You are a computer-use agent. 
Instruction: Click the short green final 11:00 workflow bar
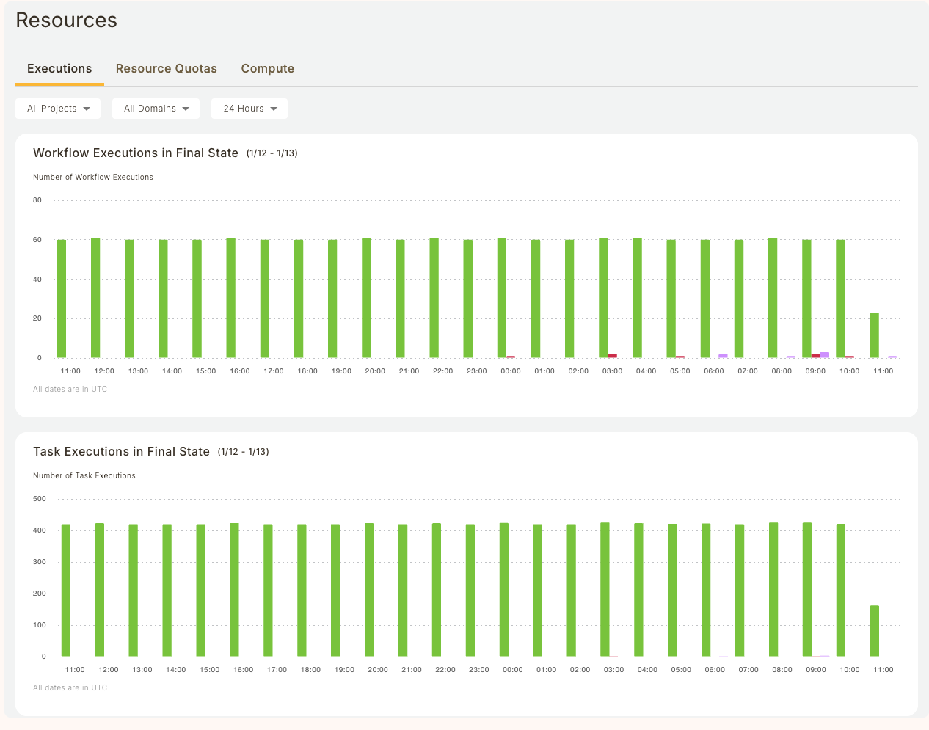point(874,335)
